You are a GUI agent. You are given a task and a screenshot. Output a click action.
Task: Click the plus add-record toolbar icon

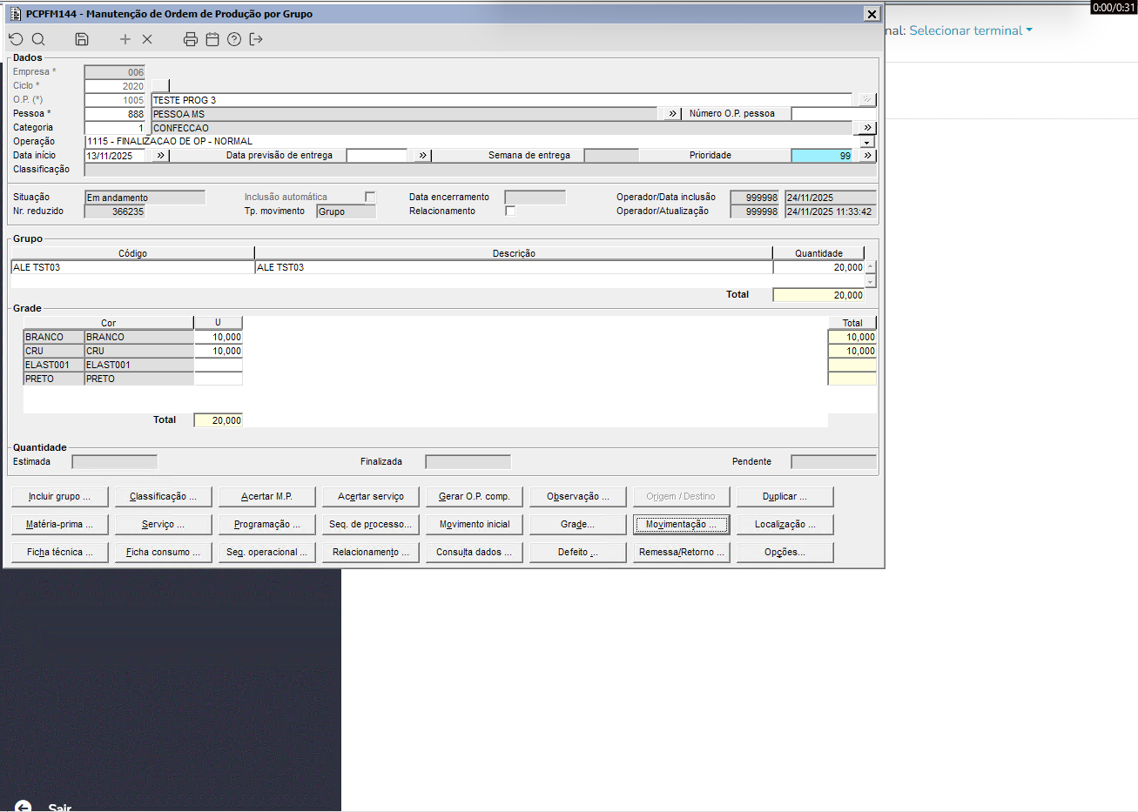125,39
